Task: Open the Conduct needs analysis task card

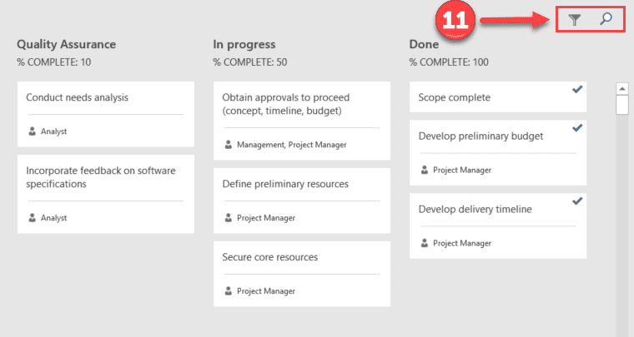Action: (x=106, y=114)
